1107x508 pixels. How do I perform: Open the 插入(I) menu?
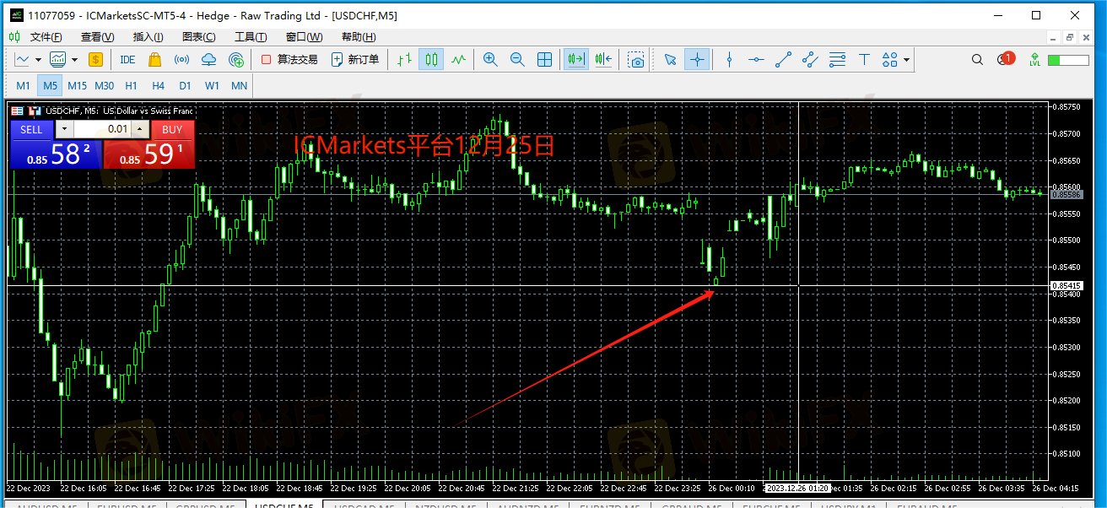click(148, 36)
